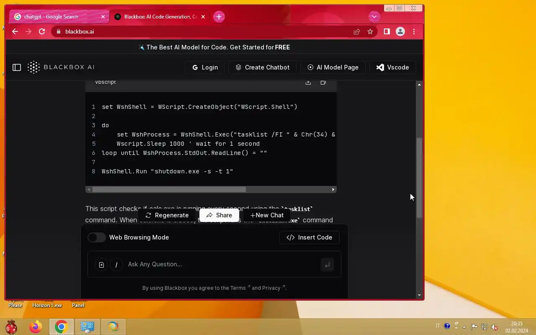Open the network tray icon
This screenshot has width=536, height=335.
[484, 327]
